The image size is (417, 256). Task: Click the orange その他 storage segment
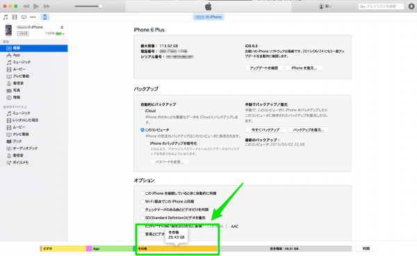point(177,248)
